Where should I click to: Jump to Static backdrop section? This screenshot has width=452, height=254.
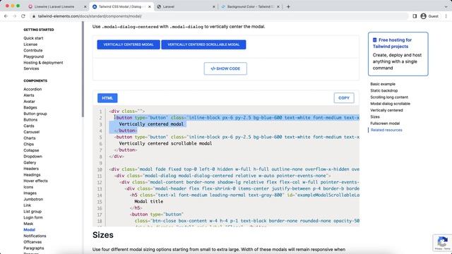pos(383,90)
